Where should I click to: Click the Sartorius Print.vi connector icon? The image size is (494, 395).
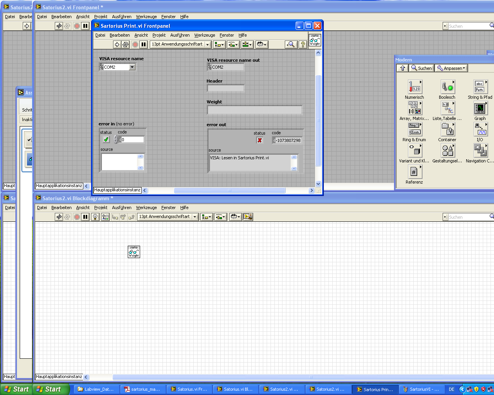point(315,40)
